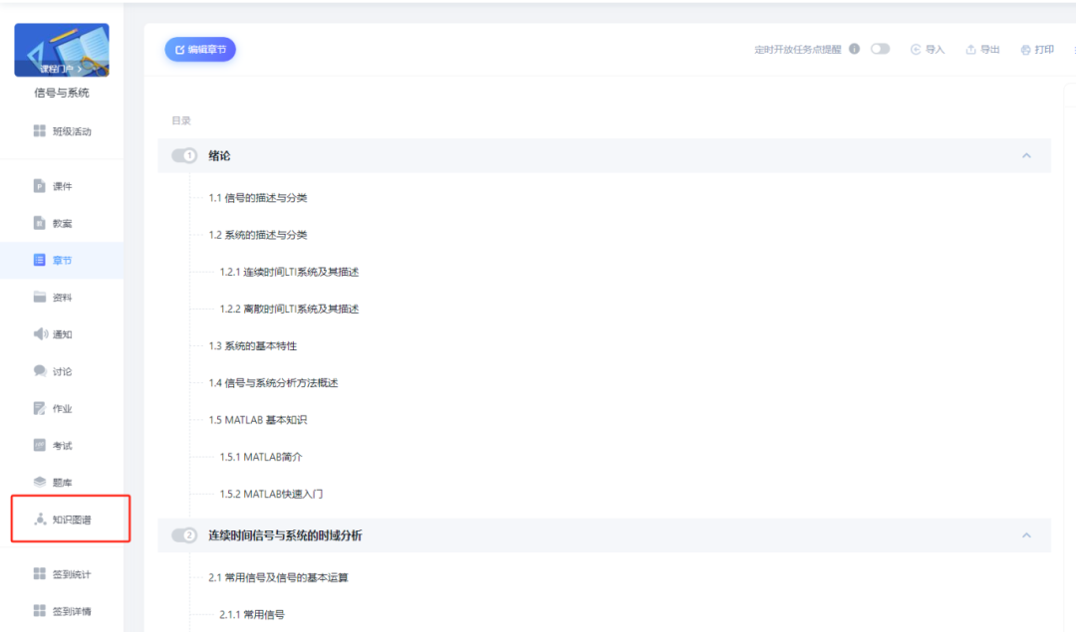Click the 编辑章节 button
Image resolution: width=1076 pixels, height=632 pixels.
[200, 50]
